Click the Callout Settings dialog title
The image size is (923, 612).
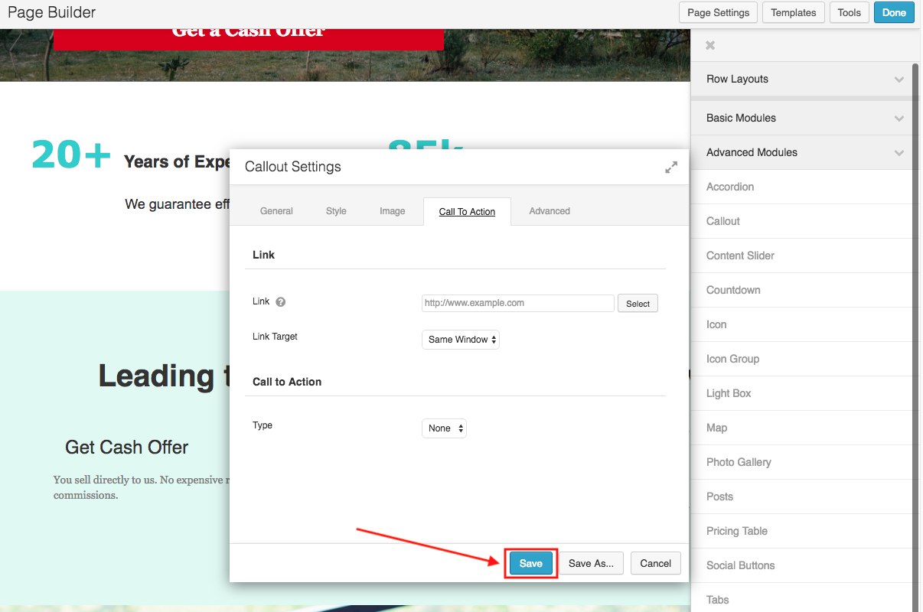point(293,167)
